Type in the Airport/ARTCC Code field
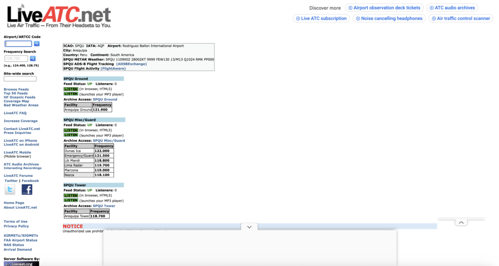The height and width of the screenshot is (266, 499). (x=18, y=44)
